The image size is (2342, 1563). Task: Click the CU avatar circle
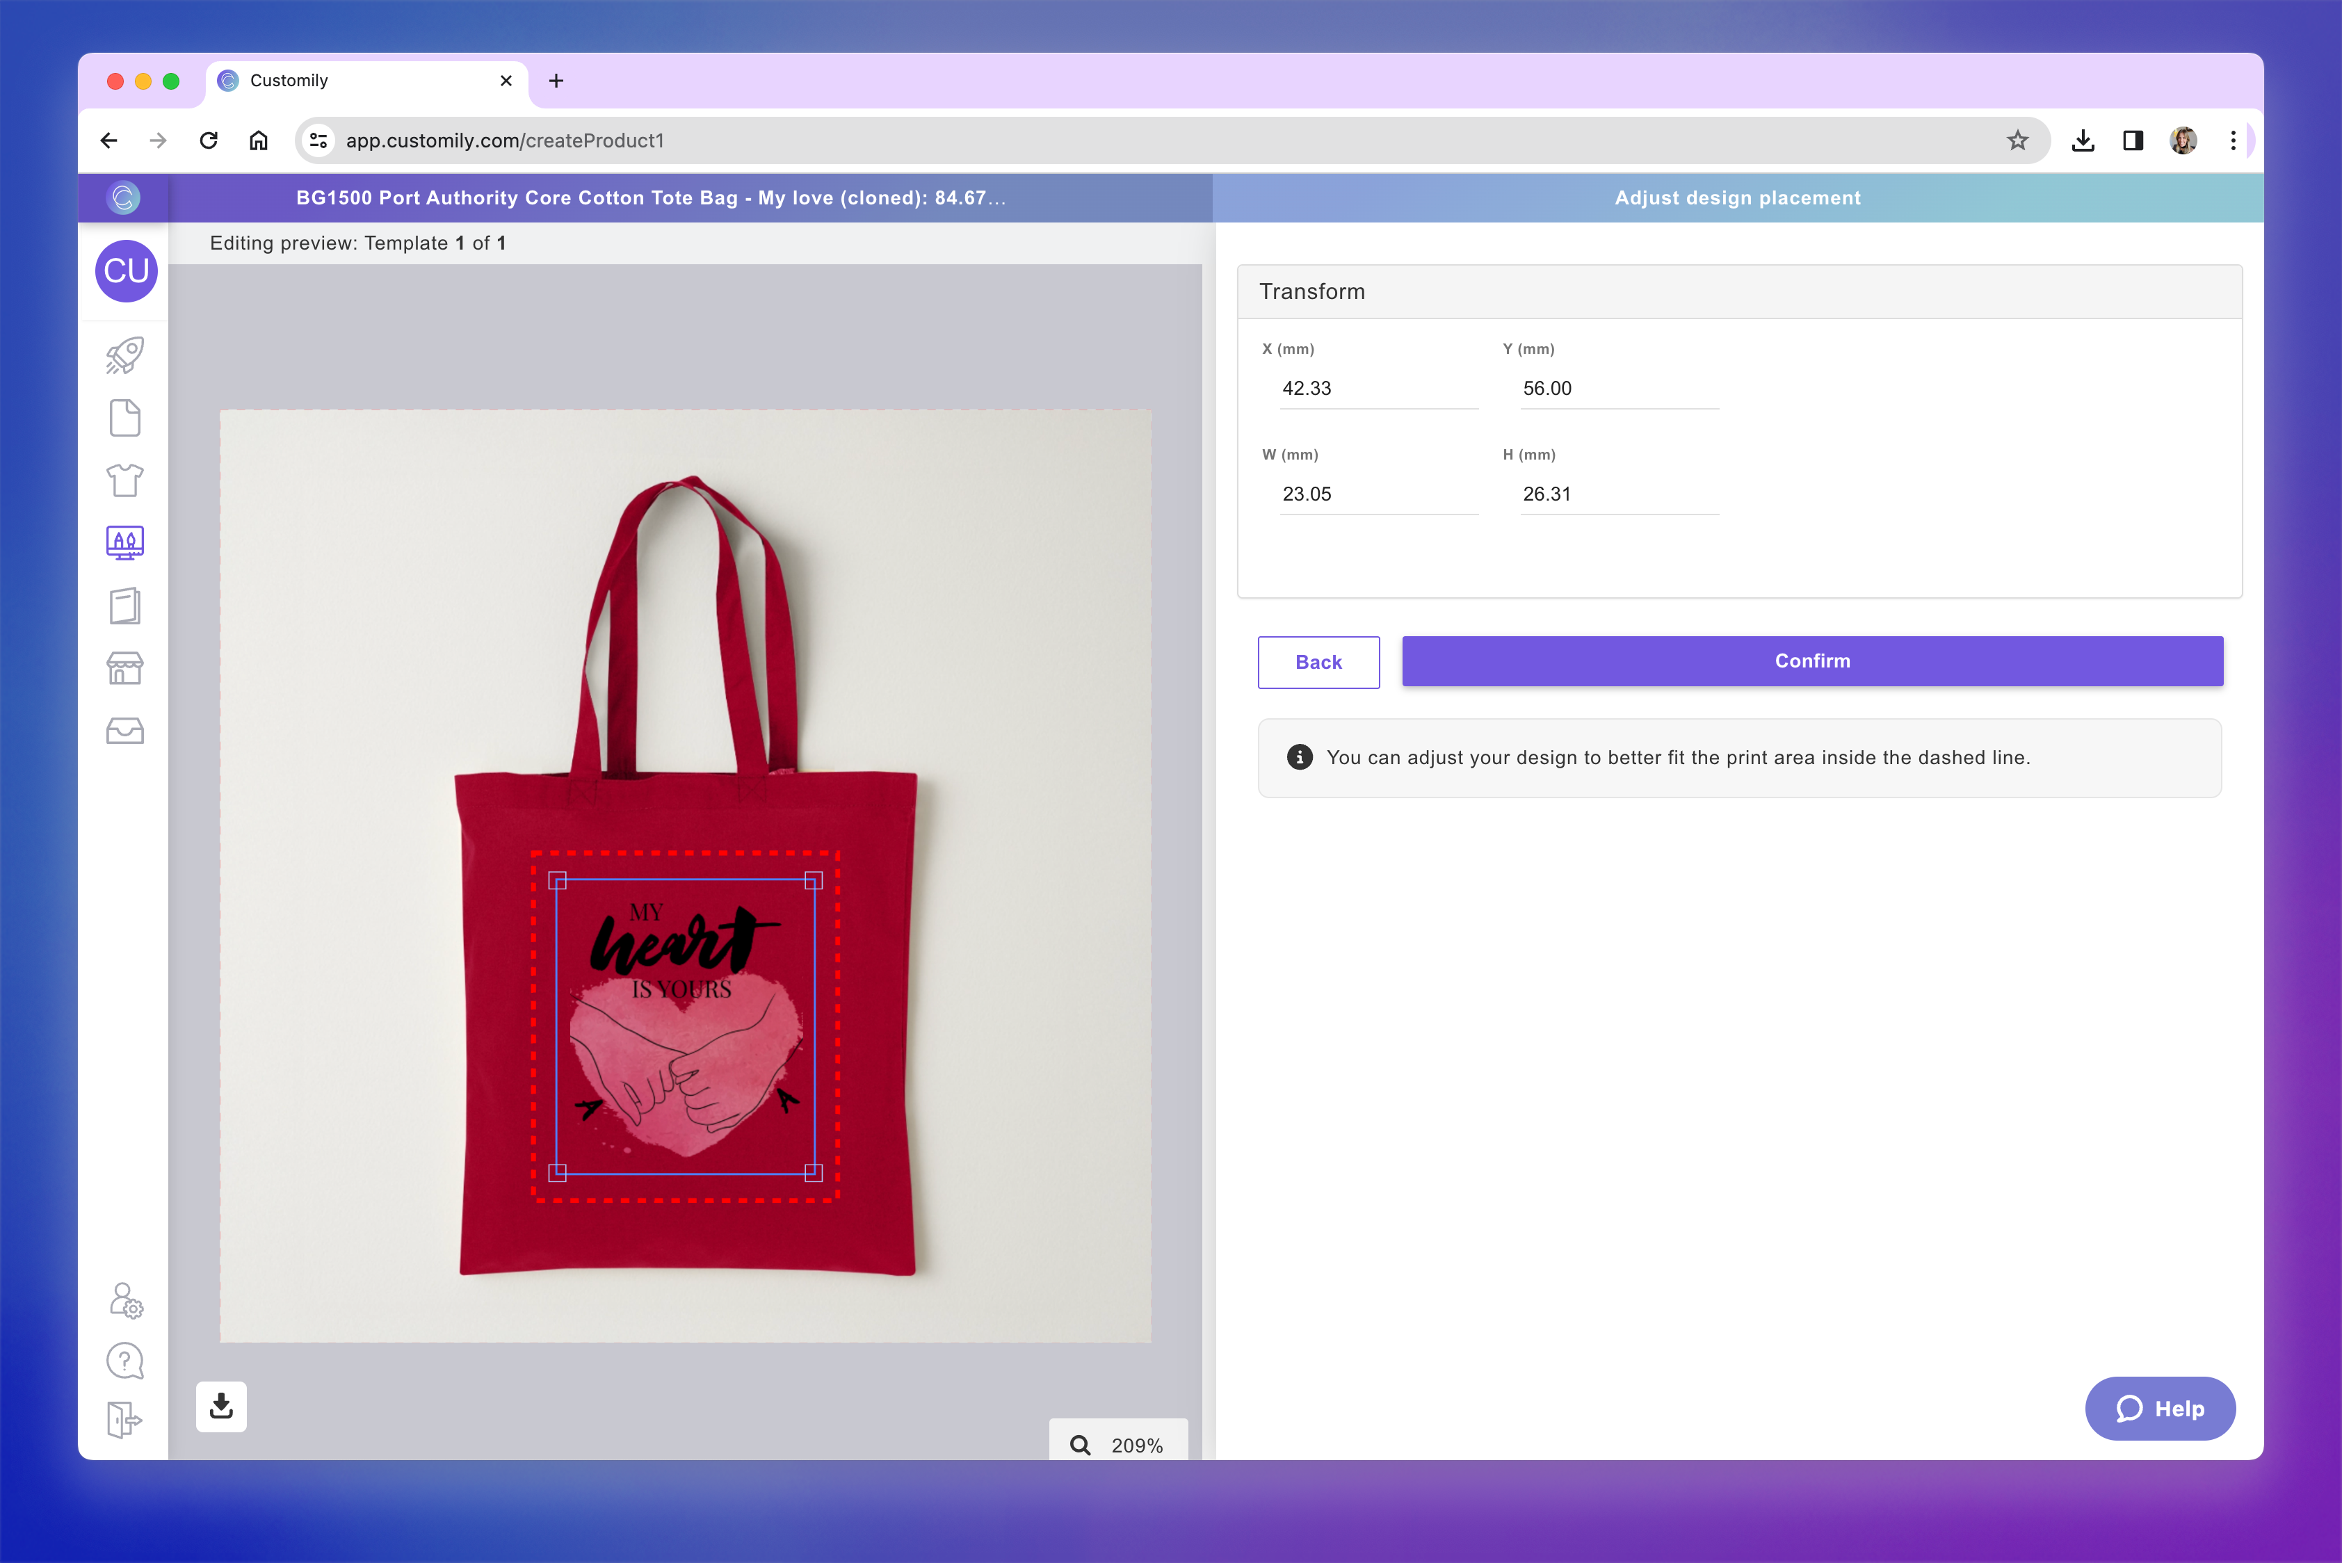pos(127,271)
